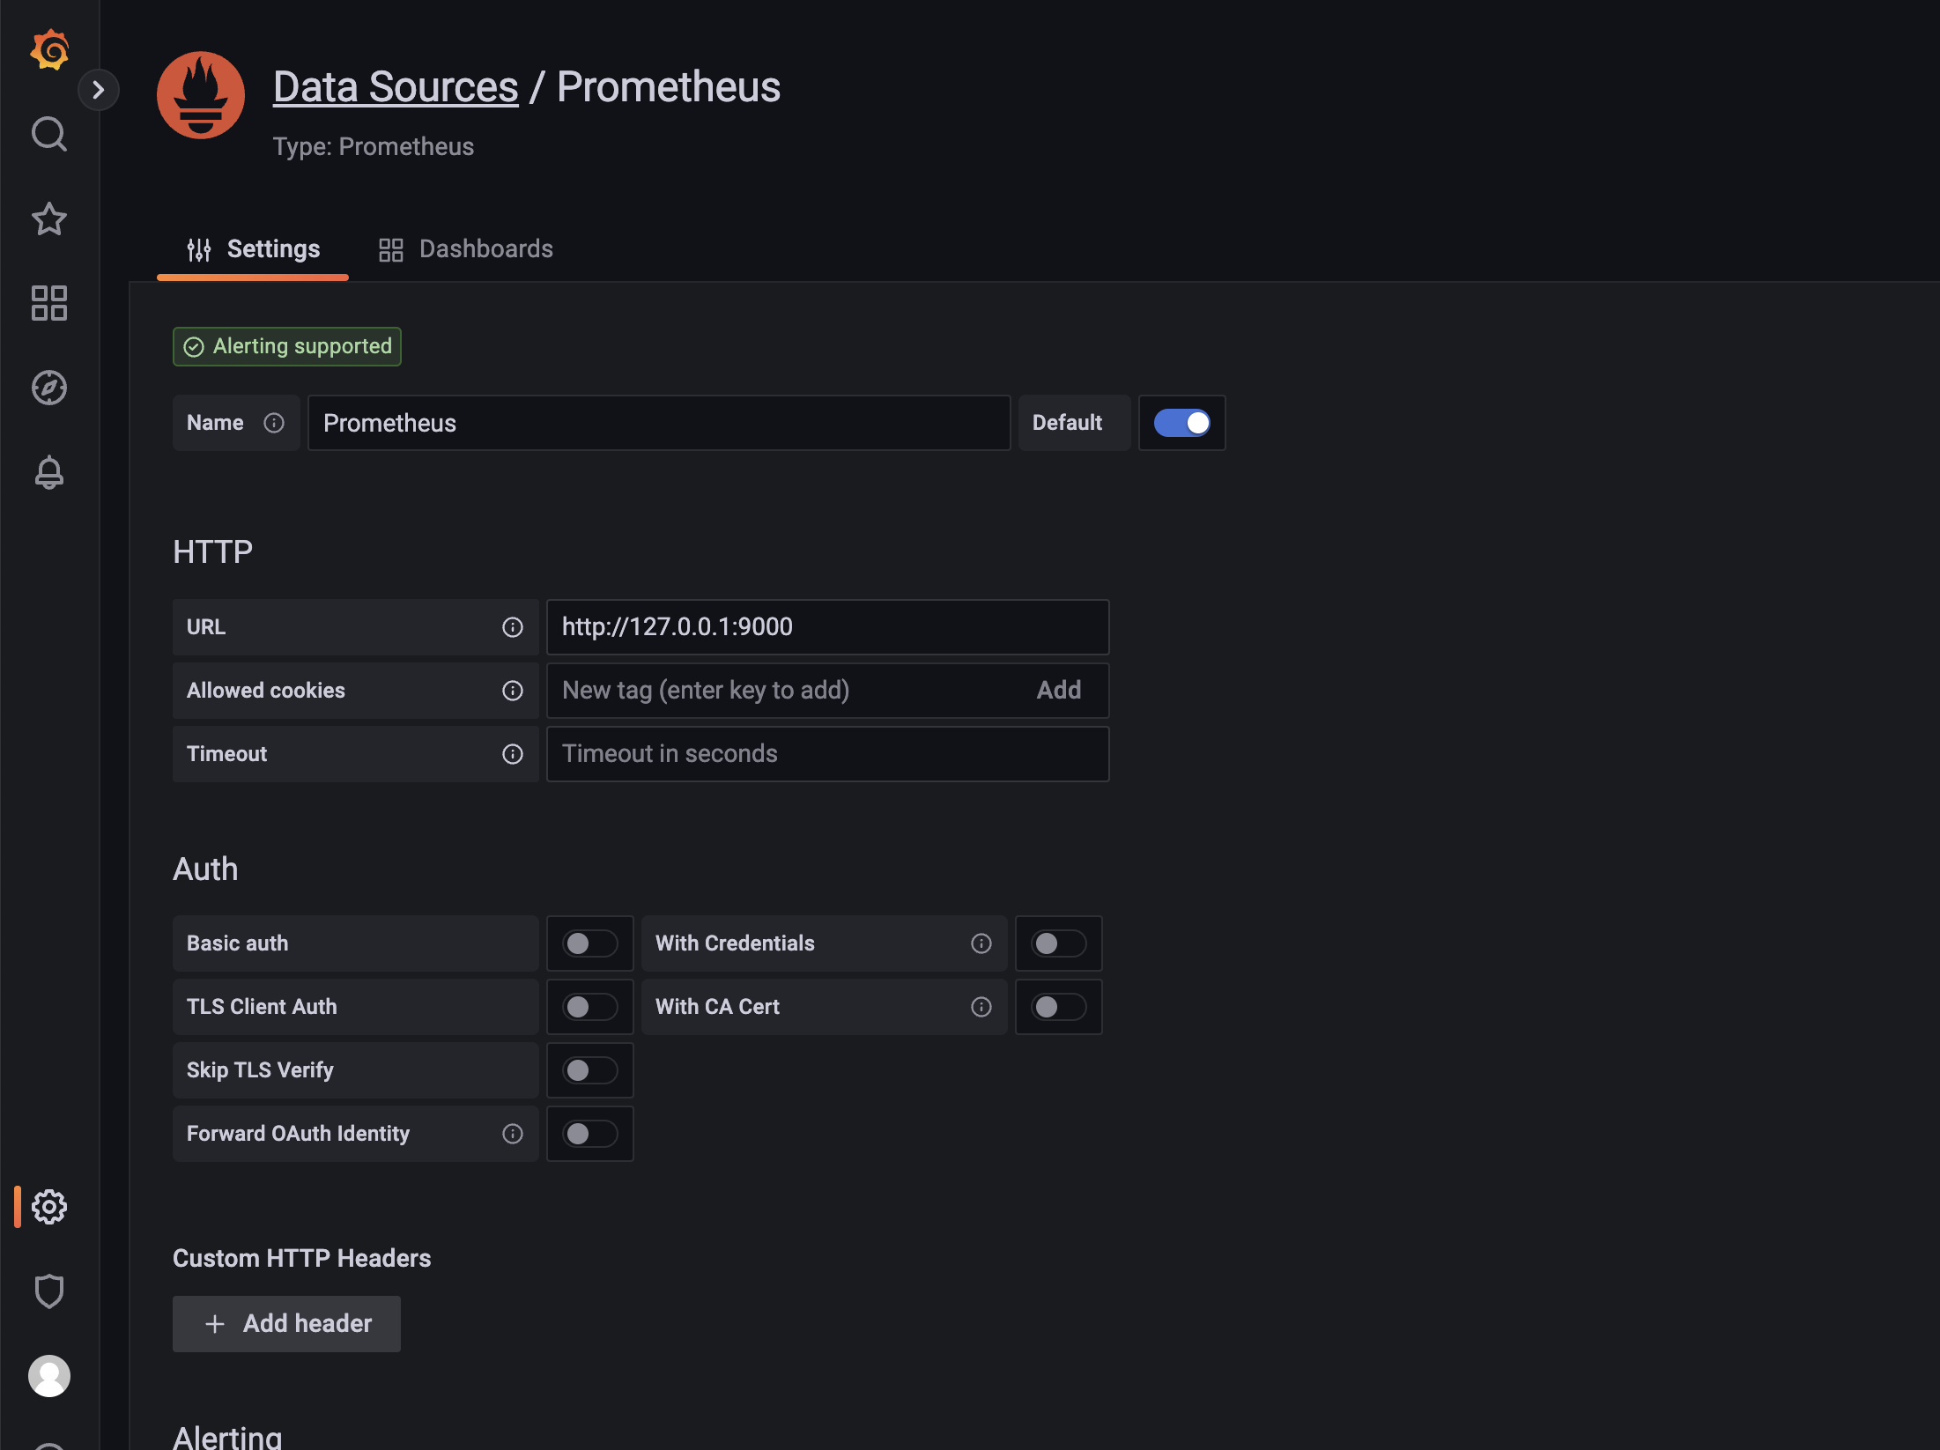Click the Prometheus page title text
Image resolution: width=1940 pixels, height=1450 pixels.
tap(669, 87)
